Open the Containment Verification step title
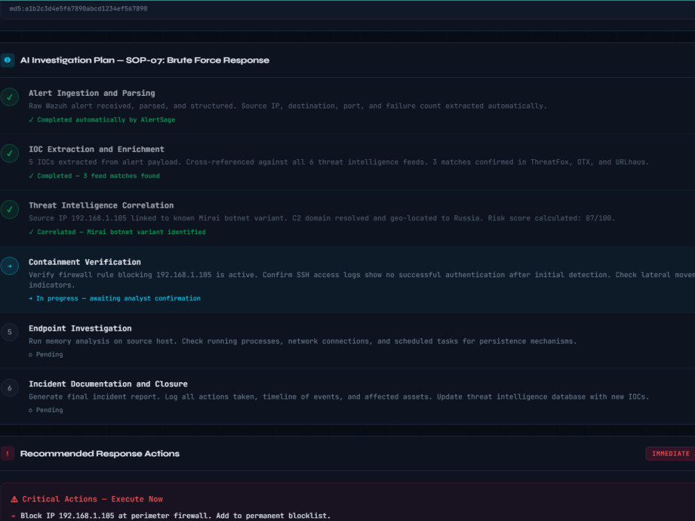 (85, 263)
